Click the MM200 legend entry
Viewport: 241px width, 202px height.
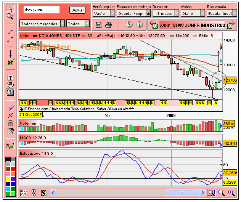pyautogui.click(x=180, y=36)
